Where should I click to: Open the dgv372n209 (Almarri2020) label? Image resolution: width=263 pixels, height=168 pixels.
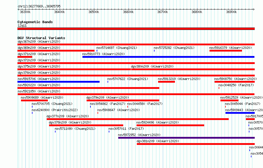point(39,60)
